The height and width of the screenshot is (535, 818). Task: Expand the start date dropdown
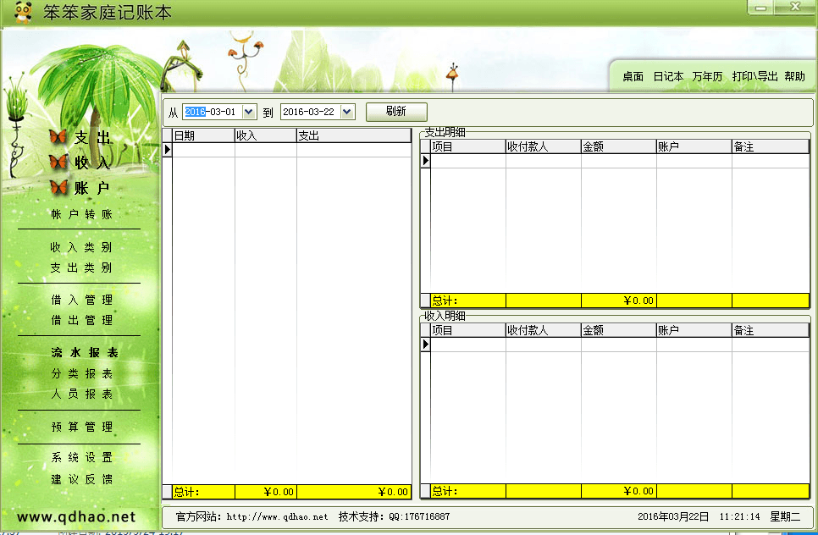click(248, 112)
